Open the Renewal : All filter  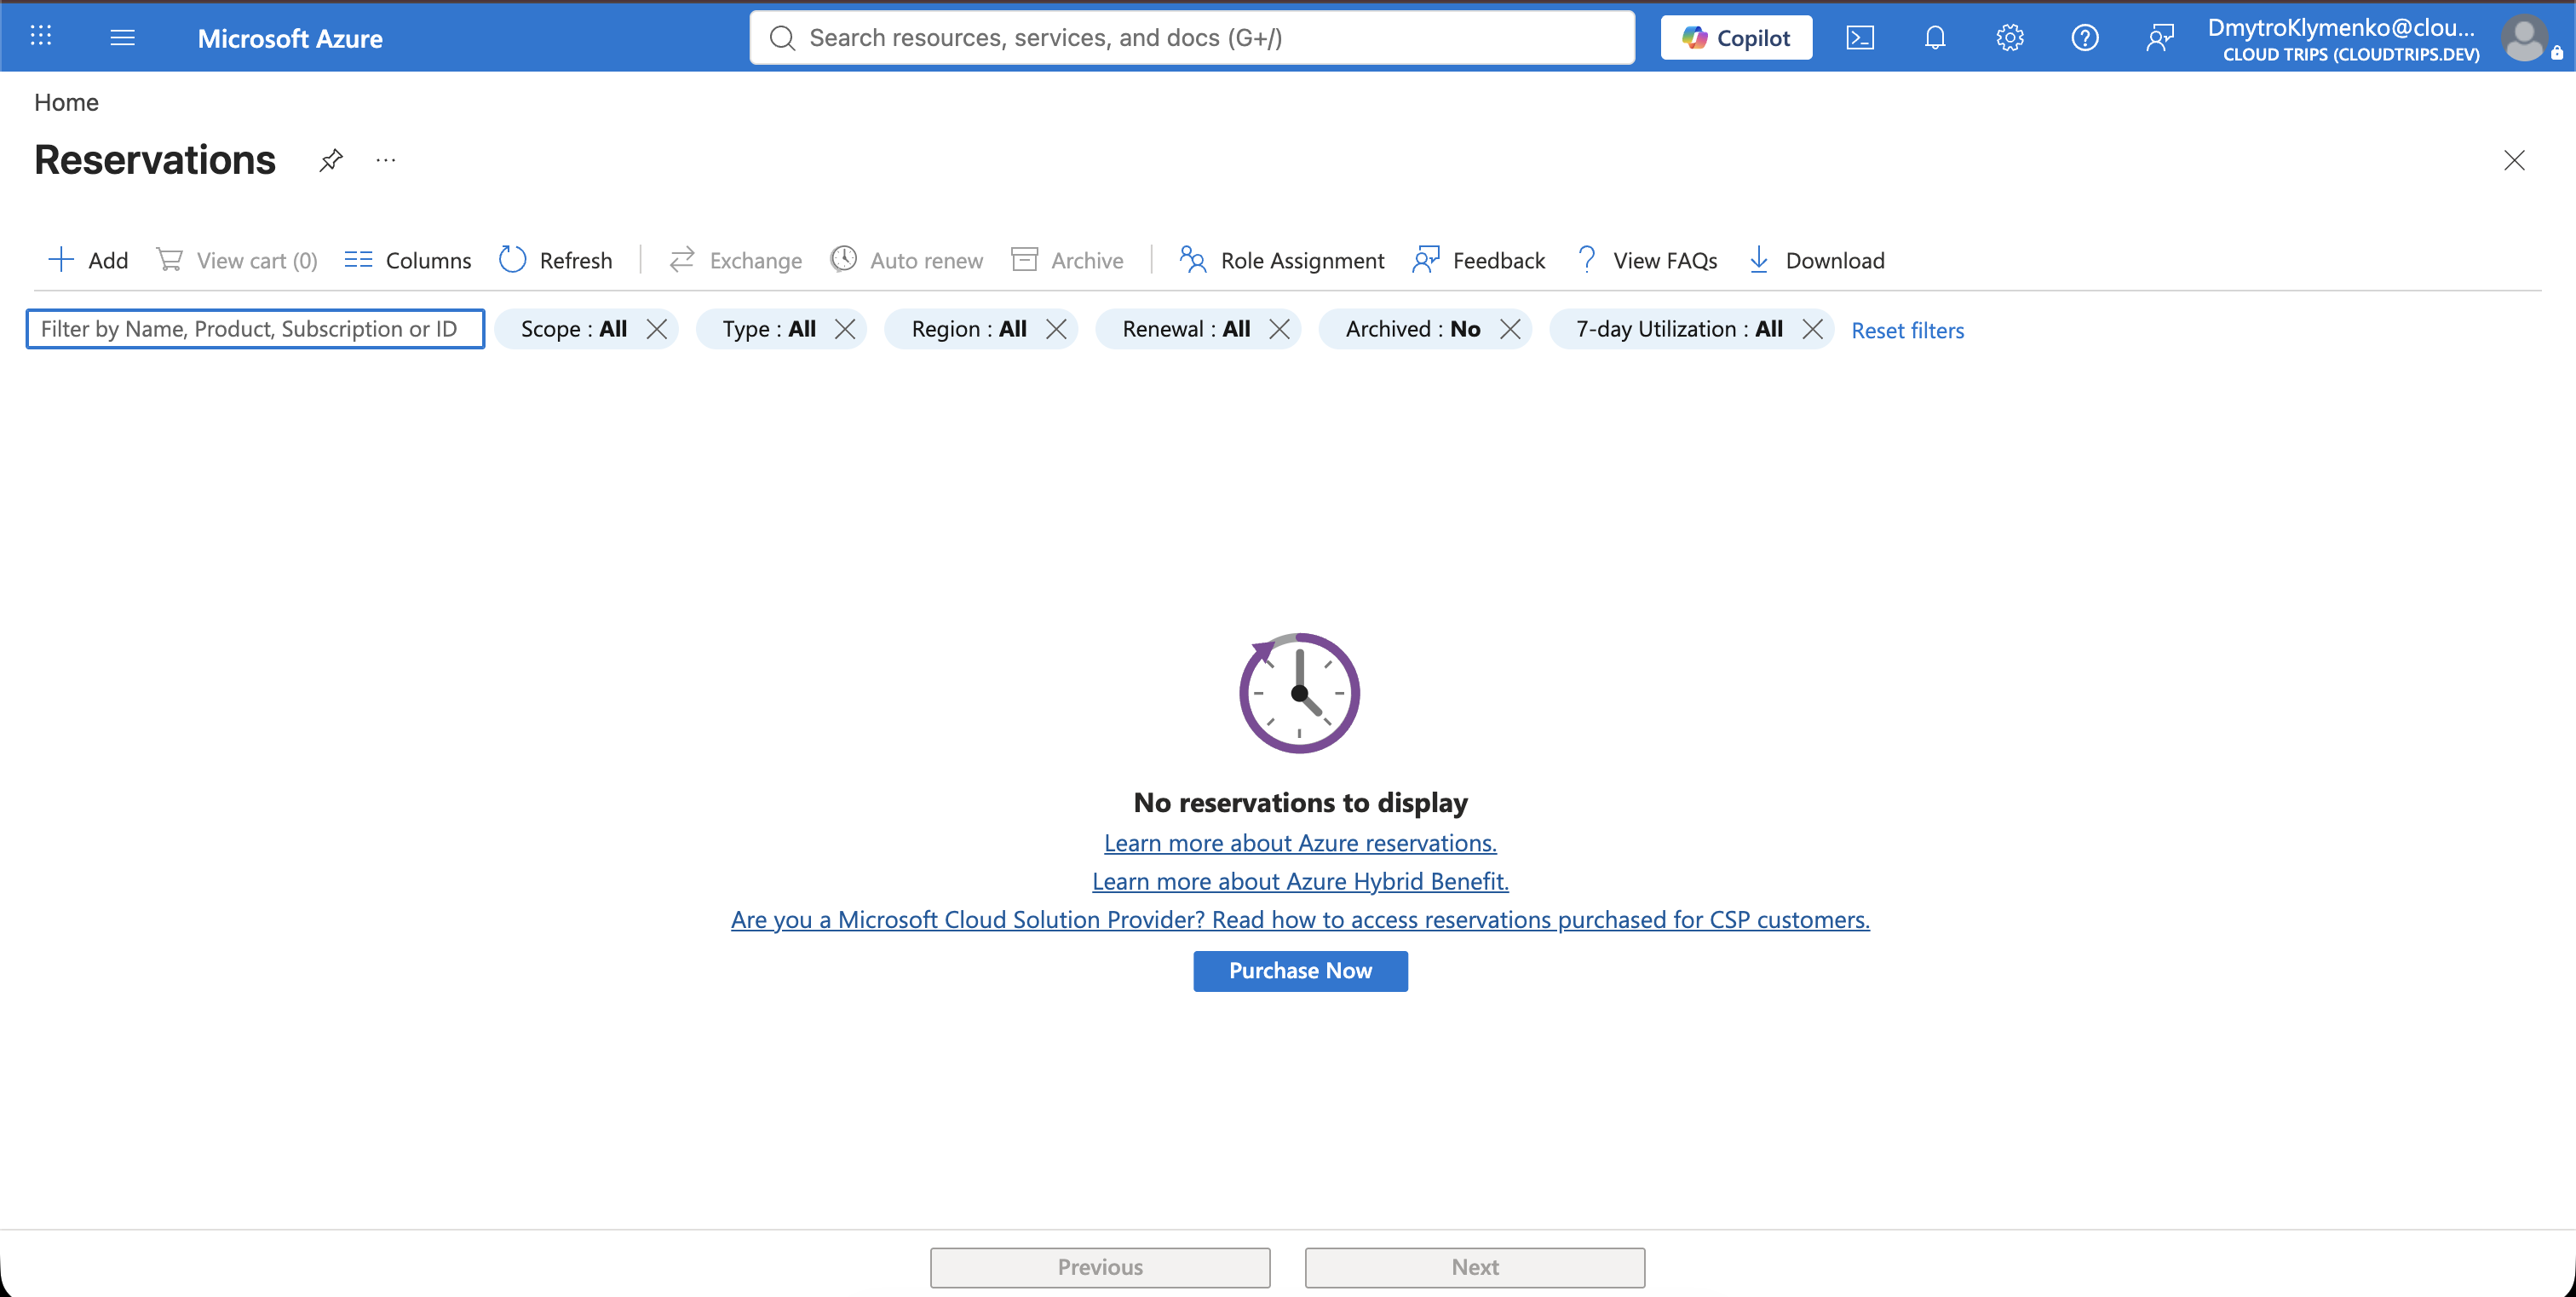pos(1186,329)
